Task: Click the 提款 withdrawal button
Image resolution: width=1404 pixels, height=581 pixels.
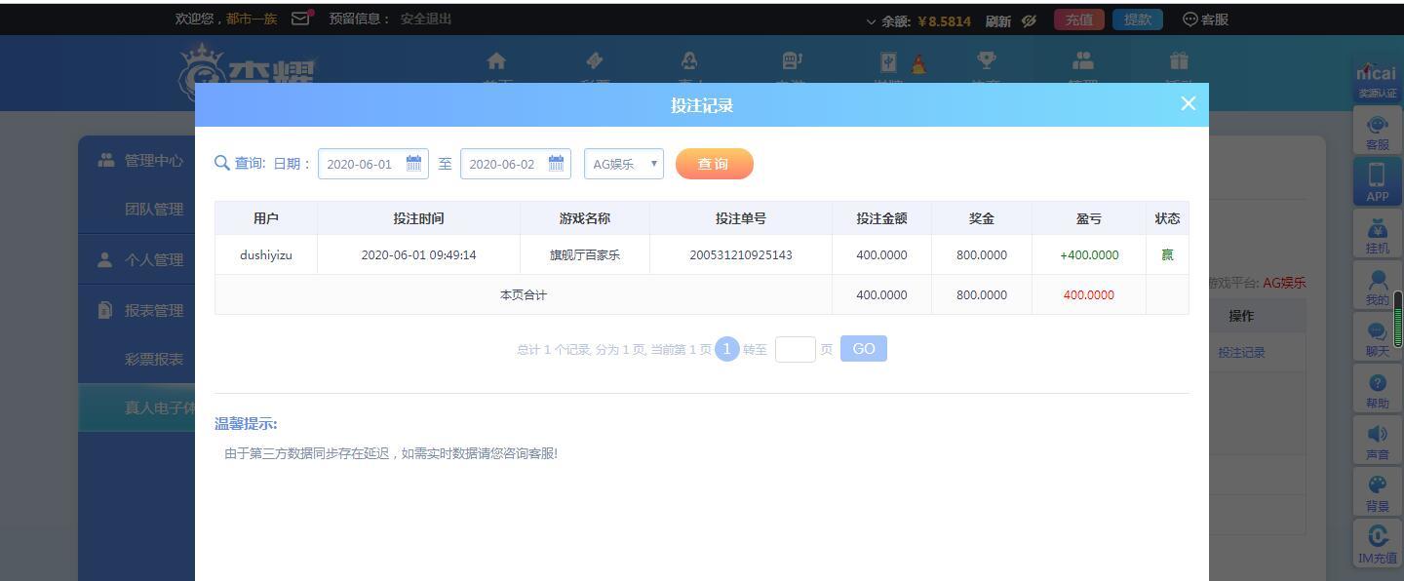Action: (x=1137, y=19)
